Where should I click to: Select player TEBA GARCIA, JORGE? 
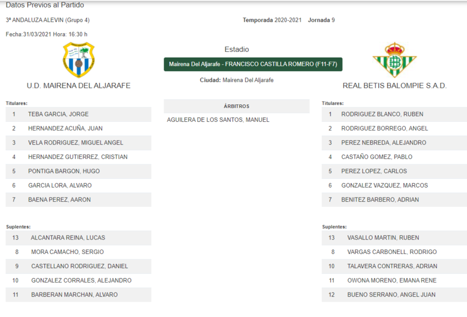tap(78, 114)
